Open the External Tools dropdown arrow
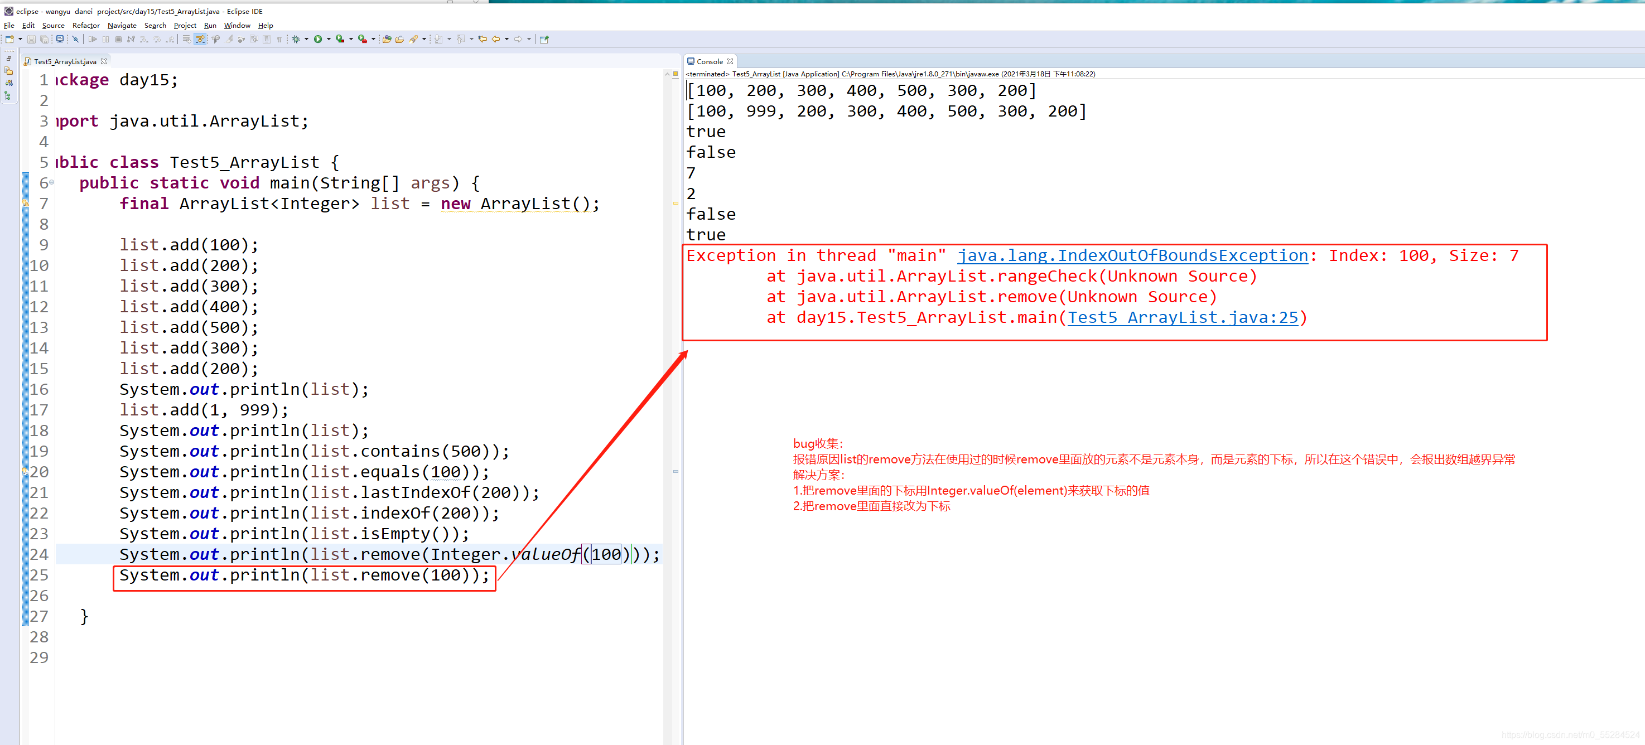This screenshot has width=1645, height=745. (x=373, y=39)
